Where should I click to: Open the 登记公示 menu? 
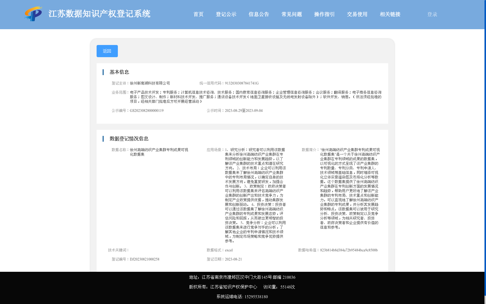click(226, 14)
